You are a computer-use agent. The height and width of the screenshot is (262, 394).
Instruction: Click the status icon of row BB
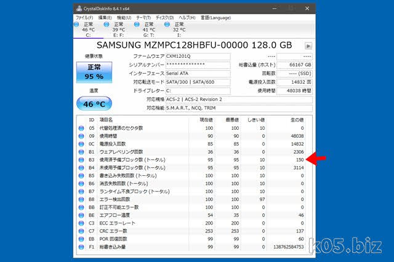click(x=81, y=207)
